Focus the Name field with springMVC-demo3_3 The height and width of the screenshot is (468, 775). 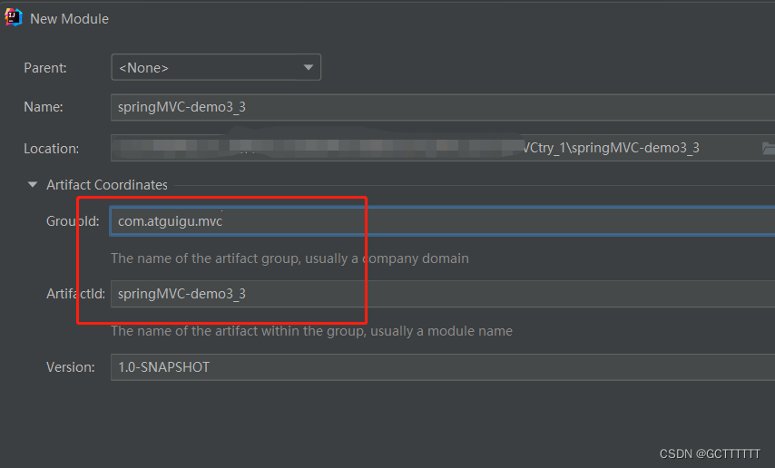coord(436,107)
